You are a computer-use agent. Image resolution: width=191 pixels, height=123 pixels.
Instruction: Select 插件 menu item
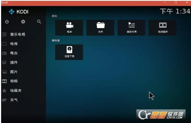[x=14, y=63]
